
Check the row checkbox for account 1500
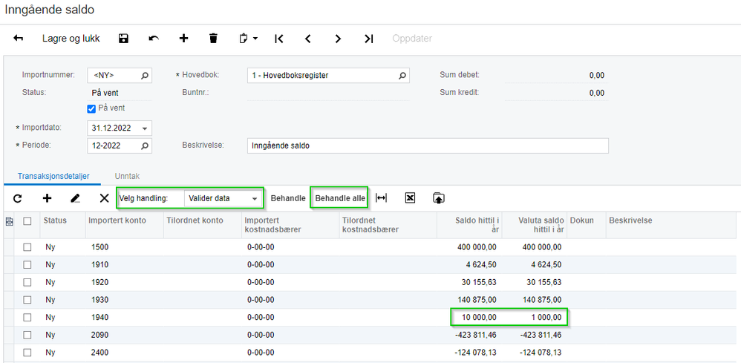(x=27, y=246)
